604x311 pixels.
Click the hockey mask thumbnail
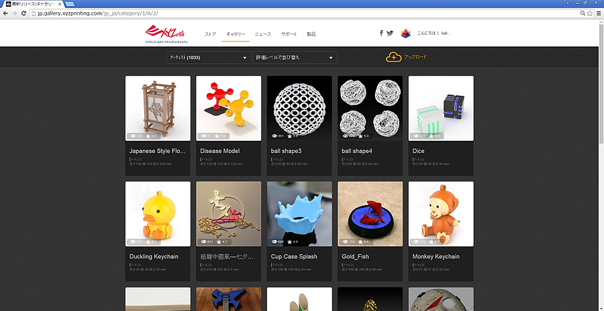pyautogui.click(x=441, y=299)
